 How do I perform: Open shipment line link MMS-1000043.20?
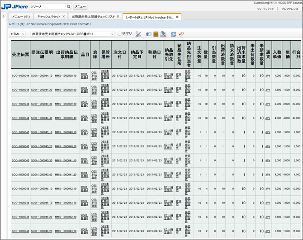point(66,231)
